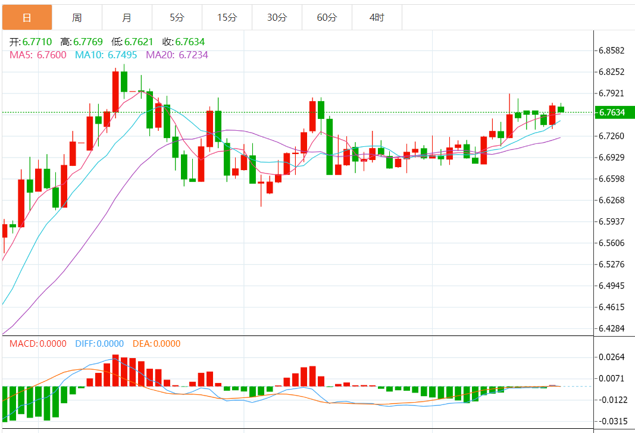
Task: Click the 6.8582 price axis label
Action: (x=612, y=51)
